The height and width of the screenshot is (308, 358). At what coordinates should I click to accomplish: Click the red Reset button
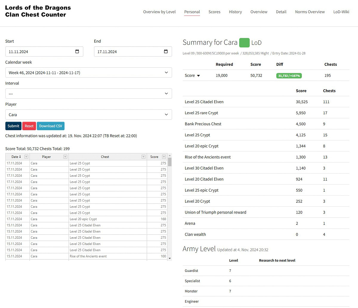tap(29, 126)
